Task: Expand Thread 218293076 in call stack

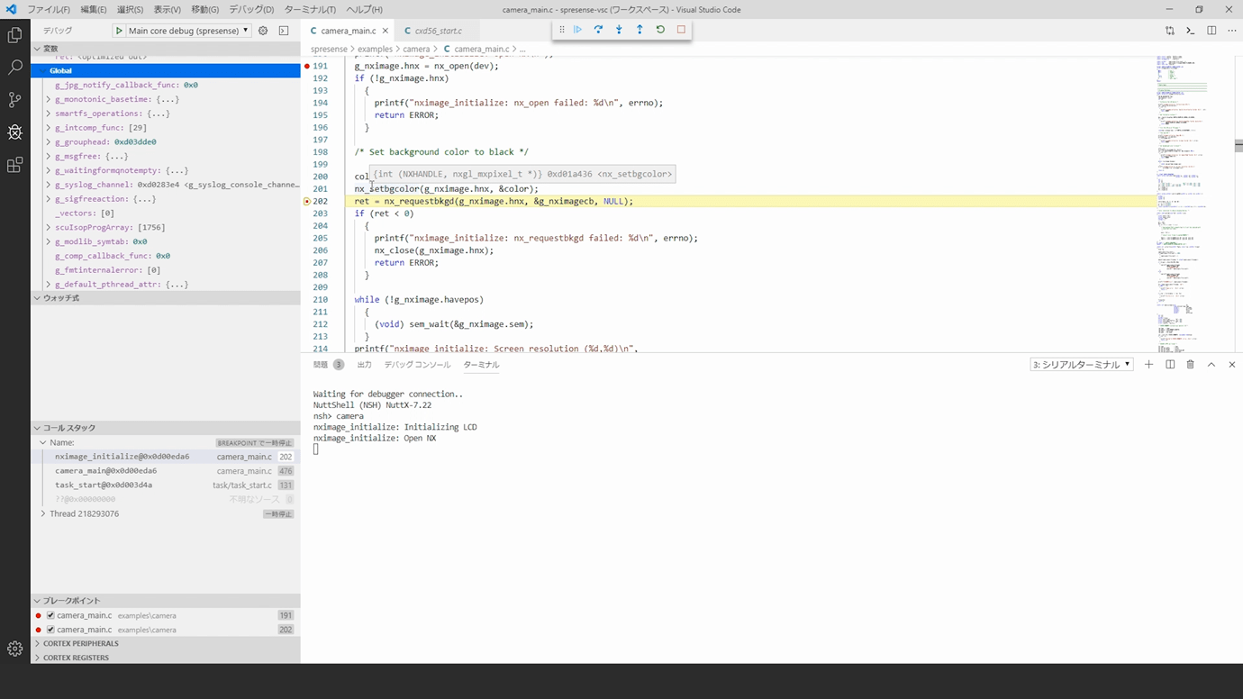Action: (43, 513)
